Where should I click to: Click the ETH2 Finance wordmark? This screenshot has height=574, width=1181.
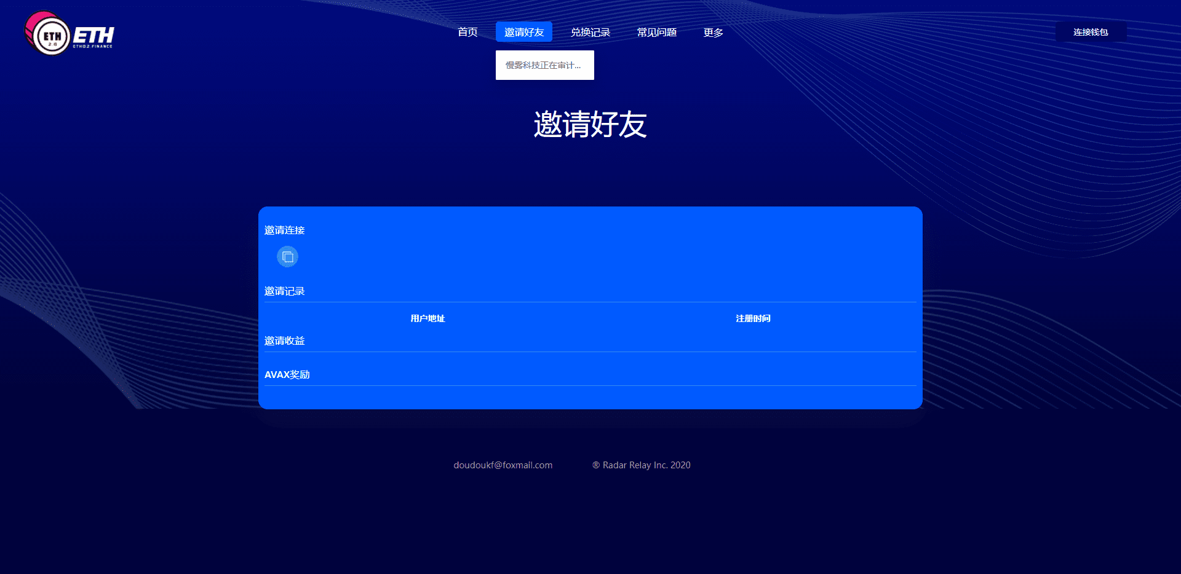pos(93,37)
